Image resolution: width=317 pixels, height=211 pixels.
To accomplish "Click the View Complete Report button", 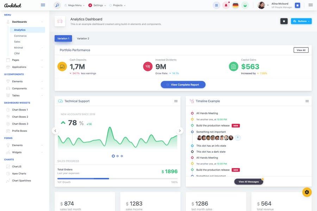I will [x=183, y=84].
